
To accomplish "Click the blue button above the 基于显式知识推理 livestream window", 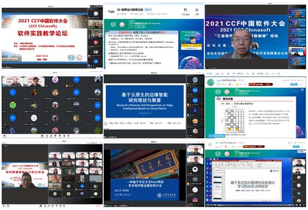I will point(296,146).
